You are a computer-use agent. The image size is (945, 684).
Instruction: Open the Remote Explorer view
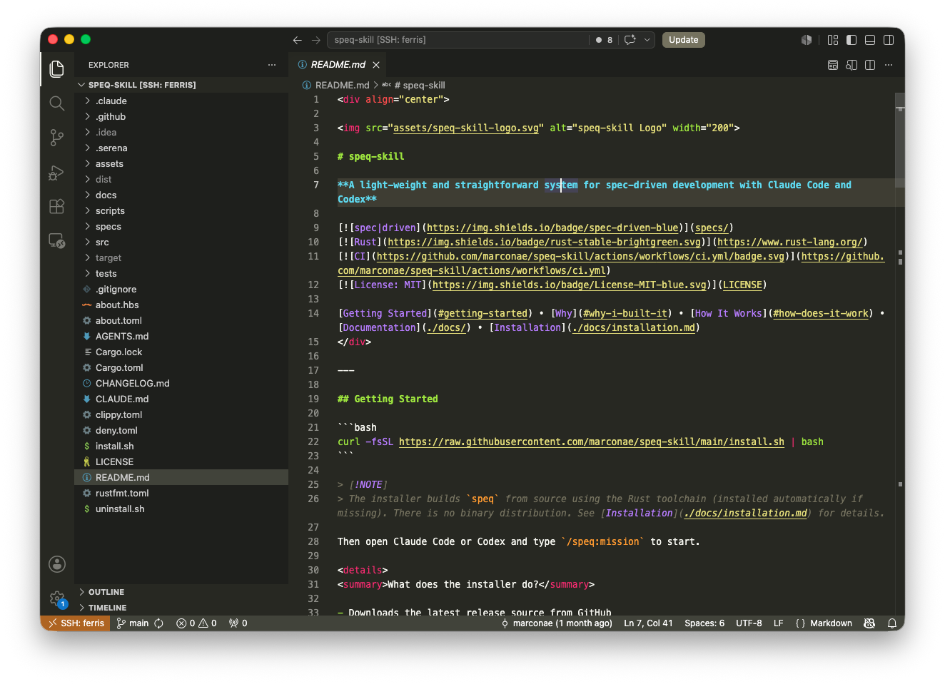(x=57, y=241)
